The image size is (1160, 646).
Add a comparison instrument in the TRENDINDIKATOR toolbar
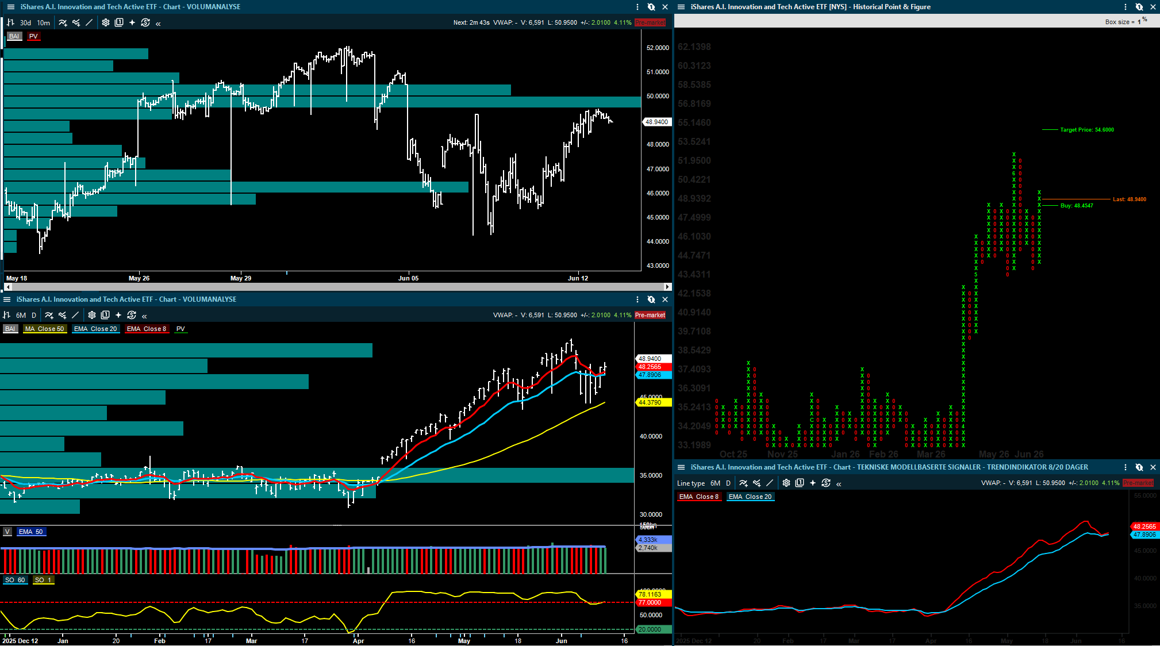(756, 483)
